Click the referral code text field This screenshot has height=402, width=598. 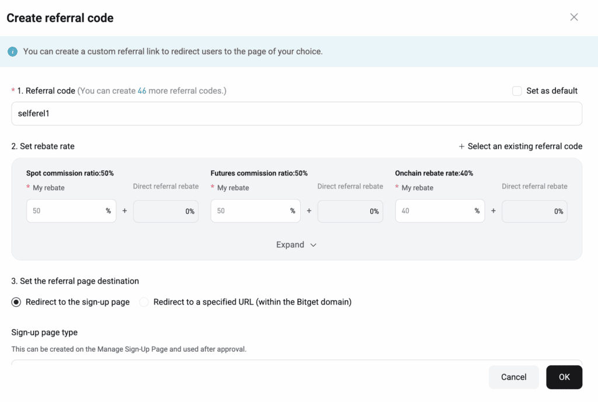pyautogui.click(x=297, y=114)
